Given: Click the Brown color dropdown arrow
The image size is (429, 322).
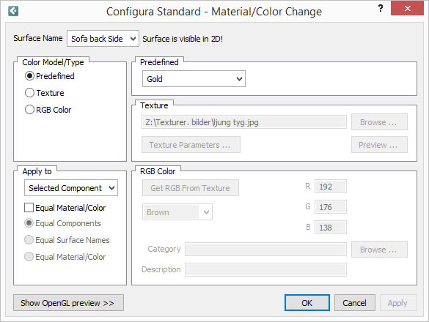Looking at the screenshot, I should [206, 212].
